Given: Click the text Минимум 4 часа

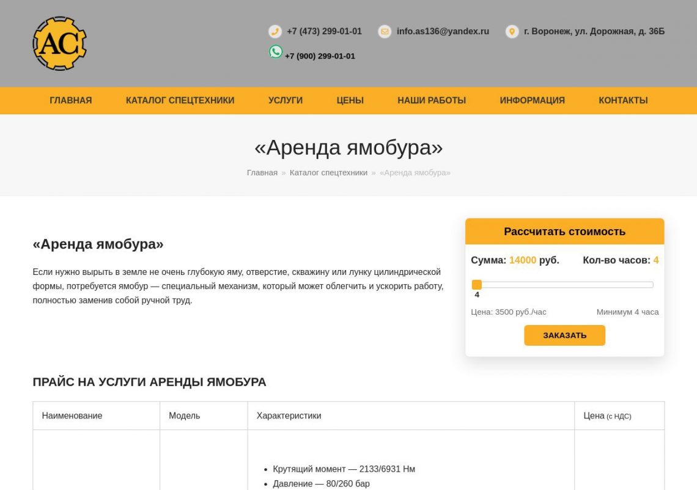Looking at the screenshot, I should point(627,312).
